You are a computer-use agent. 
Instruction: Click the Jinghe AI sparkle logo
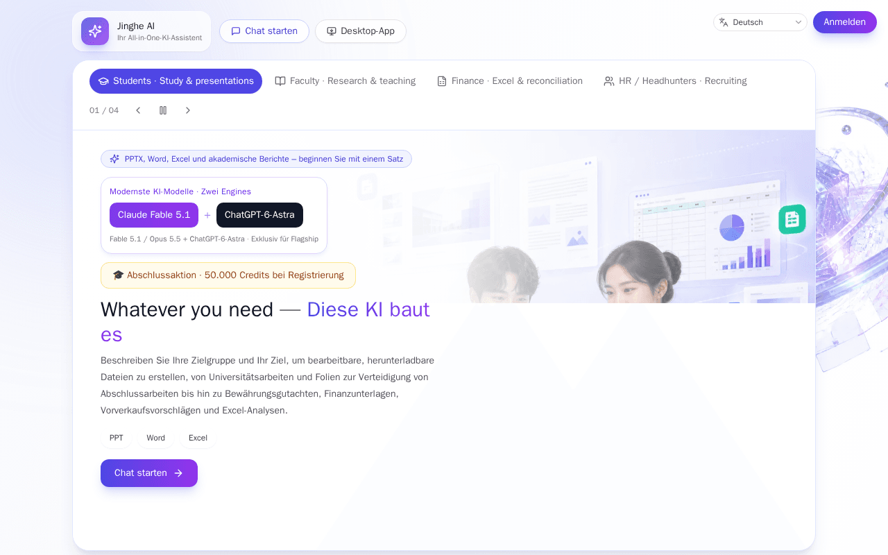click(95, 31)
